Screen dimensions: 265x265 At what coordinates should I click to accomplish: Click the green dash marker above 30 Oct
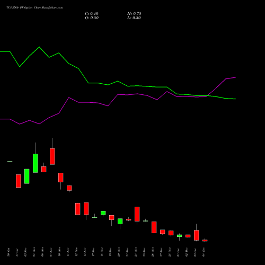[x=10, y=162]
